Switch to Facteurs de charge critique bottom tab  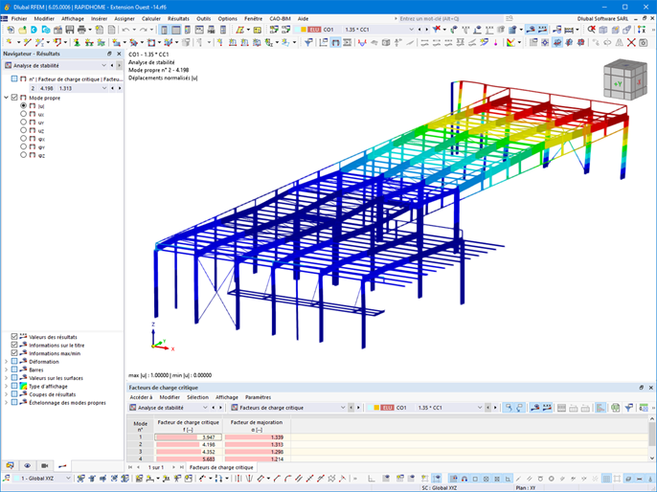(221, 467)
